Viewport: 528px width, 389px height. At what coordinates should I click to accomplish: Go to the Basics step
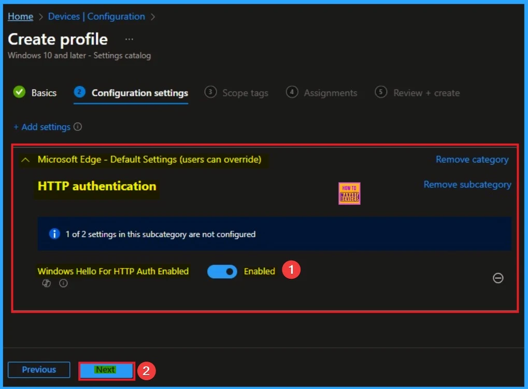point(35,93)
